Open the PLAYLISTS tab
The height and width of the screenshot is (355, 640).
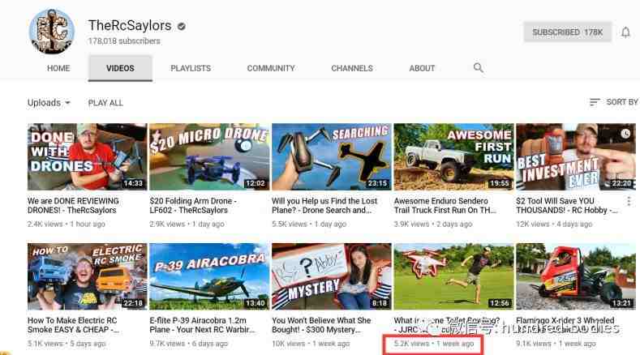coord(191,69)
